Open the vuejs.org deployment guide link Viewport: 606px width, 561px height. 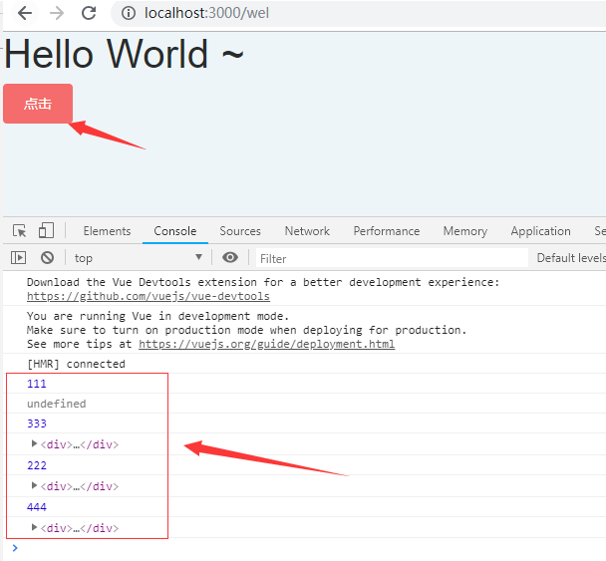pos(267,344)
